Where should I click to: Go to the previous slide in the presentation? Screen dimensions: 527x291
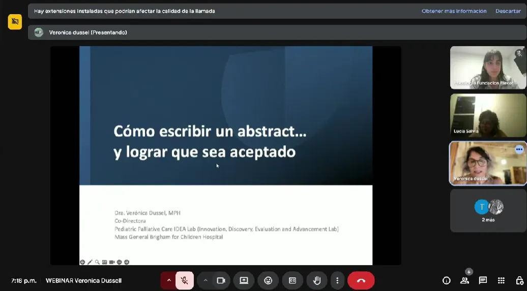coord(82,262)
